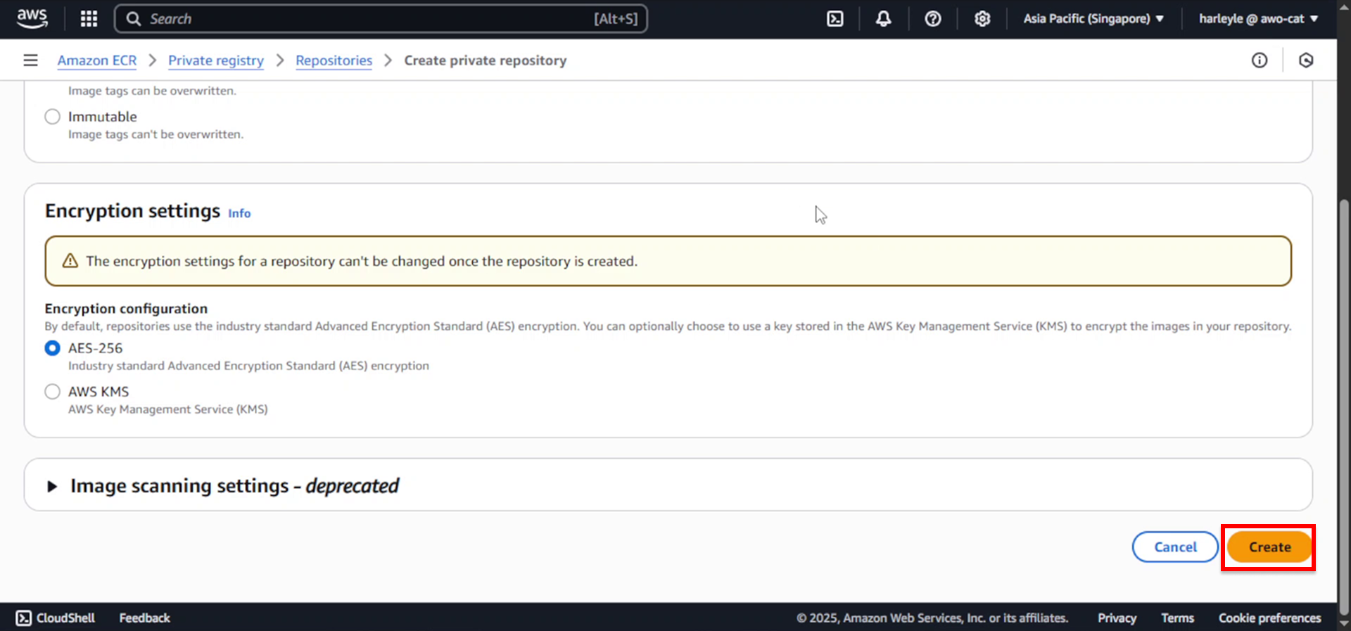Open the AWS home logo

(x=32, y=18)
